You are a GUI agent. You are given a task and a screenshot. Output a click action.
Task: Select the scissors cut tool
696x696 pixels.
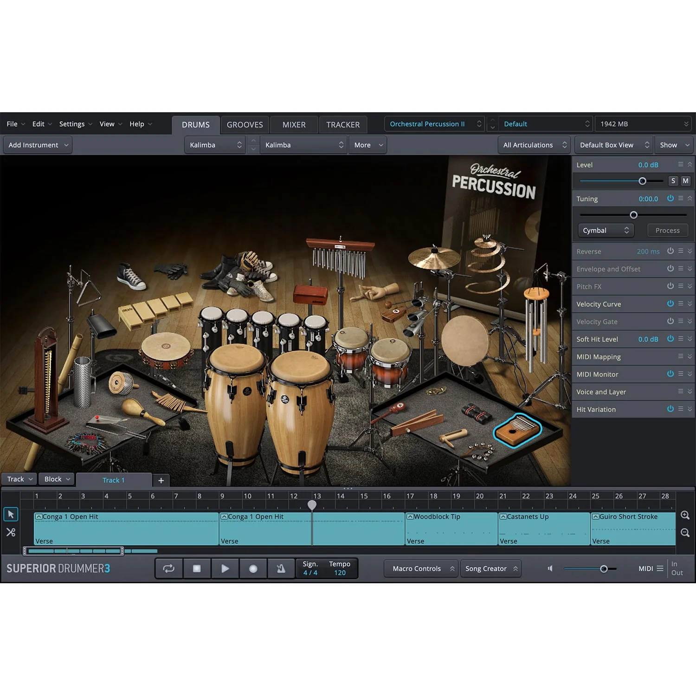pyautogui.click(x=11, y=532)
